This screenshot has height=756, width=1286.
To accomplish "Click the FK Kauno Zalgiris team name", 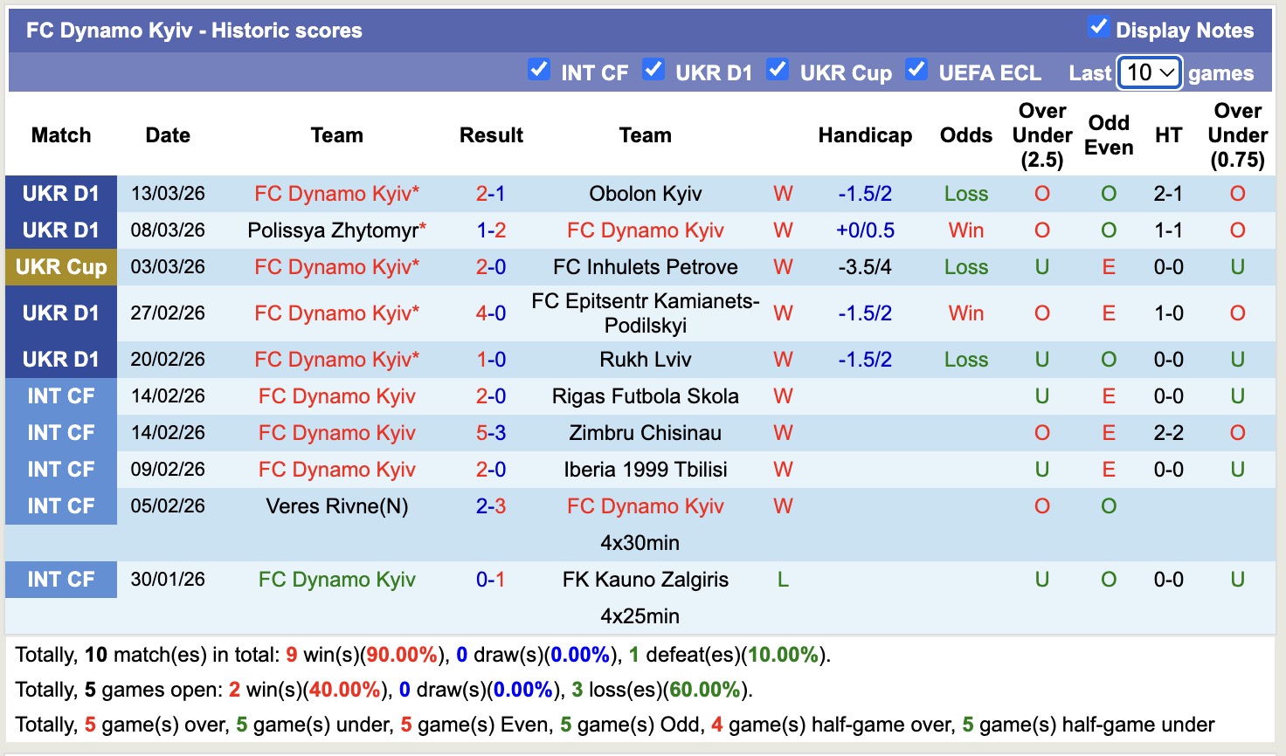I will 645,579.
